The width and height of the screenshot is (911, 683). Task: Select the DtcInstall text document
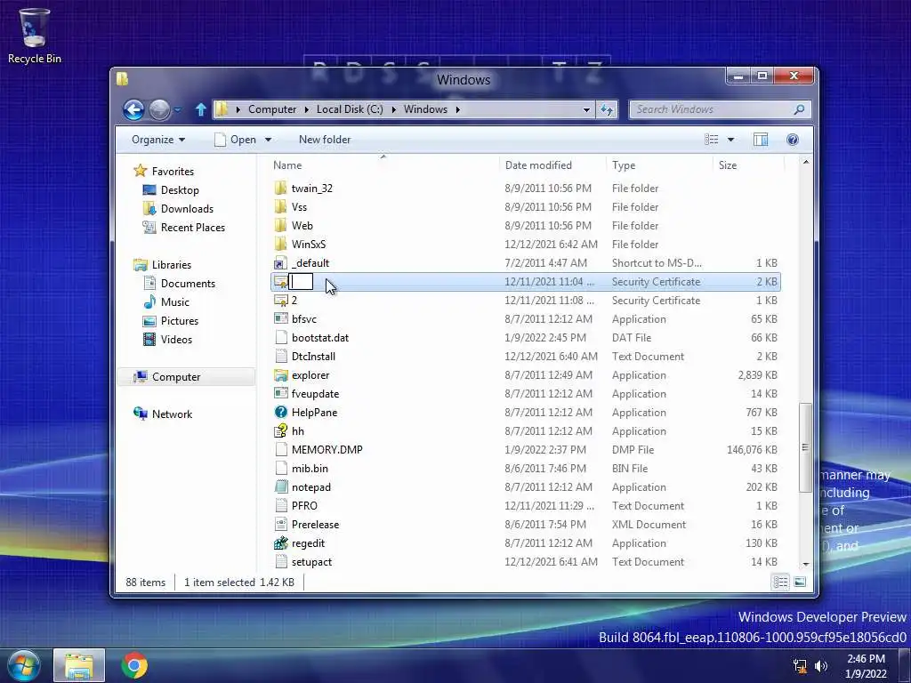313,356
